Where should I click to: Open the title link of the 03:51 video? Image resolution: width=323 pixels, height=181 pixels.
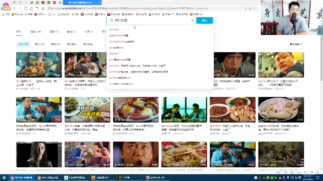coord(278,83)
